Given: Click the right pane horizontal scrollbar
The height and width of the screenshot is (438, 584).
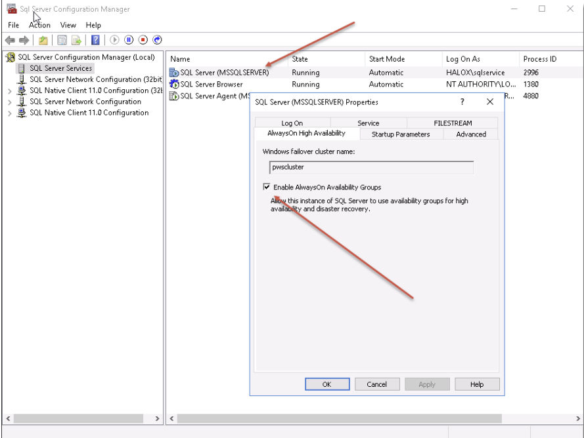Looking at the screenshot, I should click(x=339, y=418).
